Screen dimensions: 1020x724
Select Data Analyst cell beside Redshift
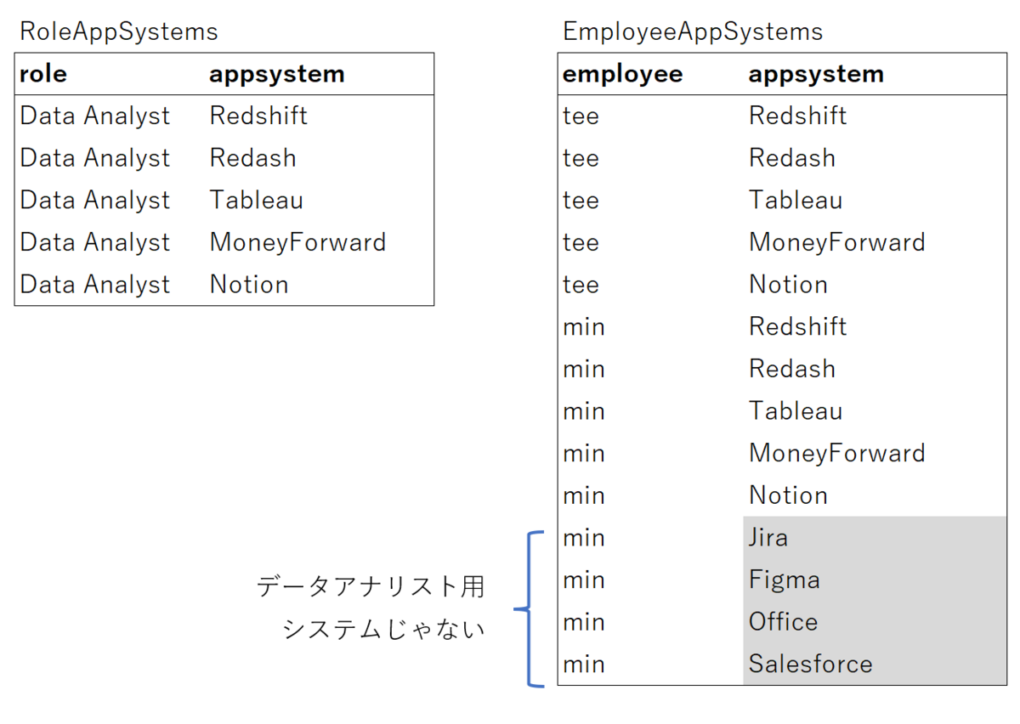point(95,116)
